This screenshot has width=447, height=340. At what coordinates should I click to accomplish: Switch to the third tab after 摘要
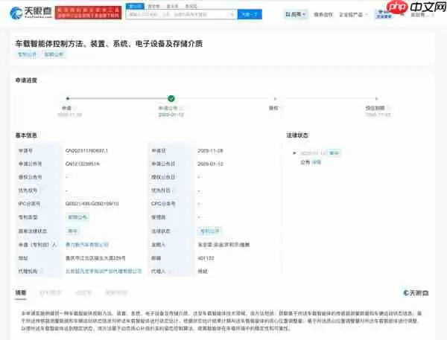[x=83, y=292]
